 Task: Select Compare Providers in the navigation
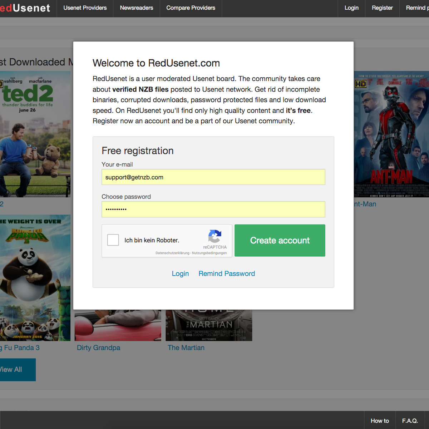click(x=191, y=8)
